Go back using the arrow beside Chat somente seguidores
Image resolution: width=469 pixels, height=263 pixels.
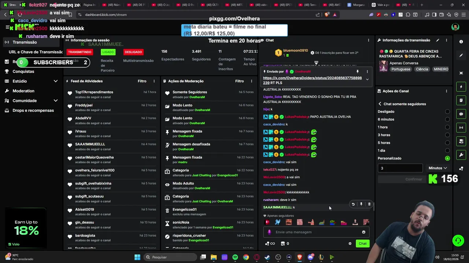[x=380, y=104]
